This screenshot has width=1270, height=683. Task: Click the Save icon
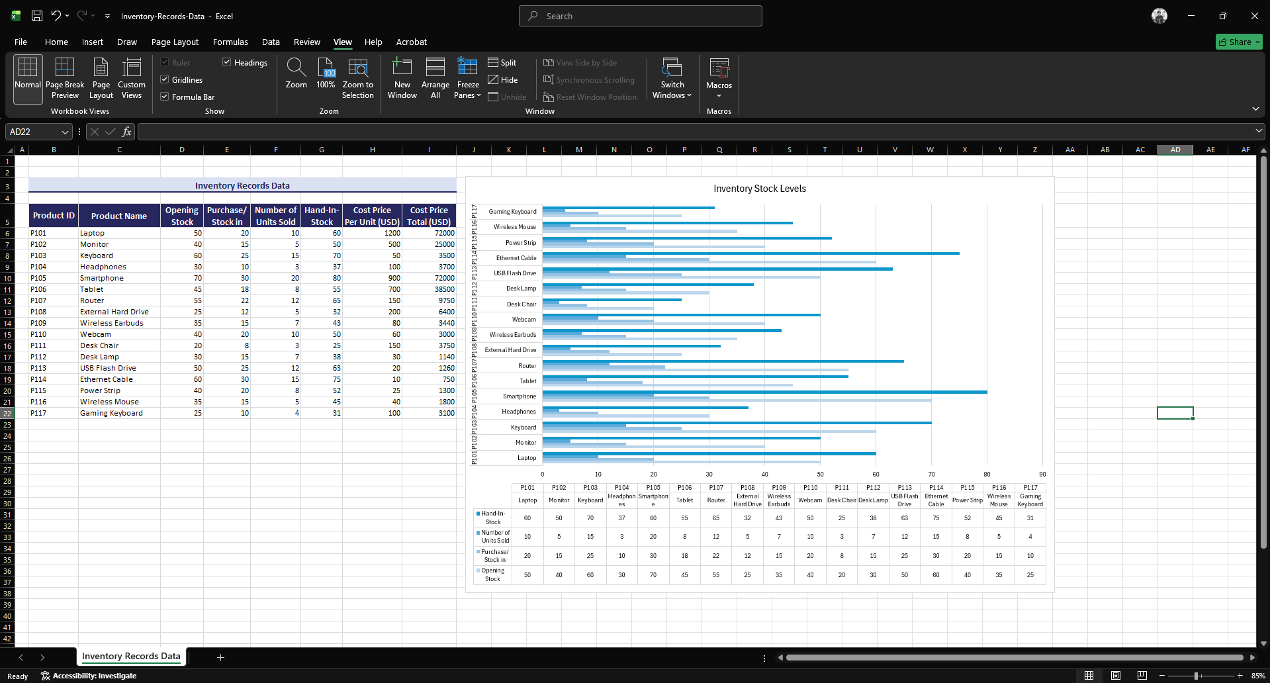pyautogui.click(x=37, y=16)
